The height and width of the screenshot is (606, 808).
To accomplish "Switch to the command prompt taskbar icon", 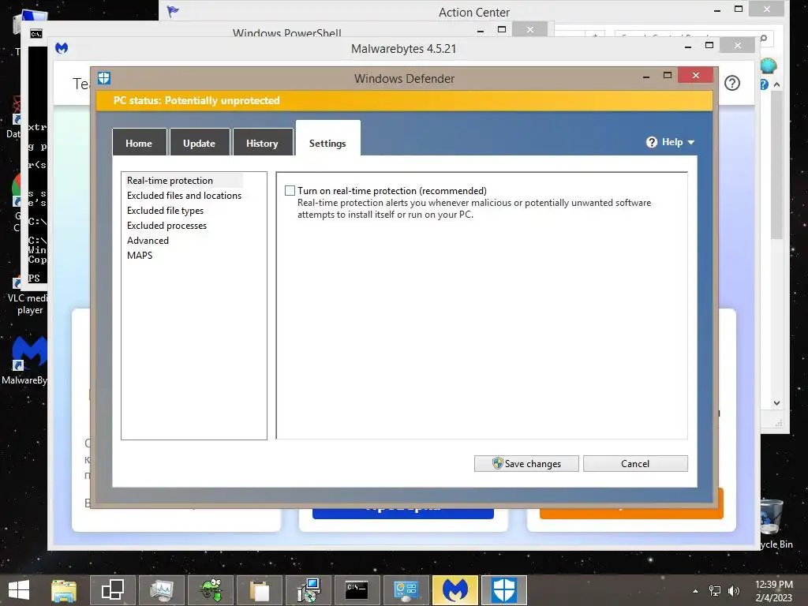I will coord(357,590).
